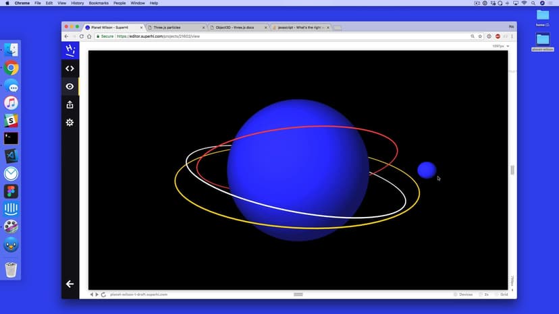Viewport: 559px width, 314px height.
Task: Open the share/export icon in sidebar
Action: pyautogui.click(x=70, y=104)
